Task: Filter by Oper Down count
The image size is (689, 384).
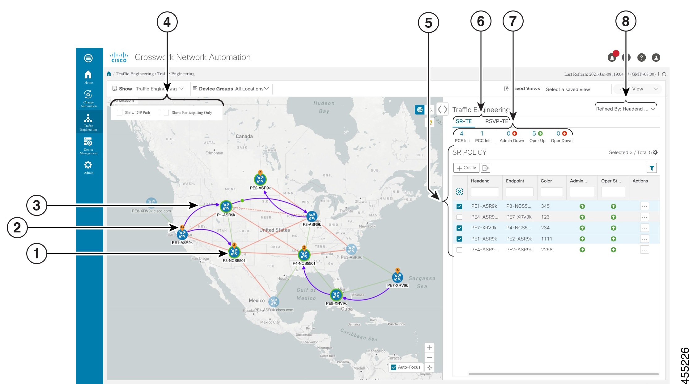Action: [562, 136]
